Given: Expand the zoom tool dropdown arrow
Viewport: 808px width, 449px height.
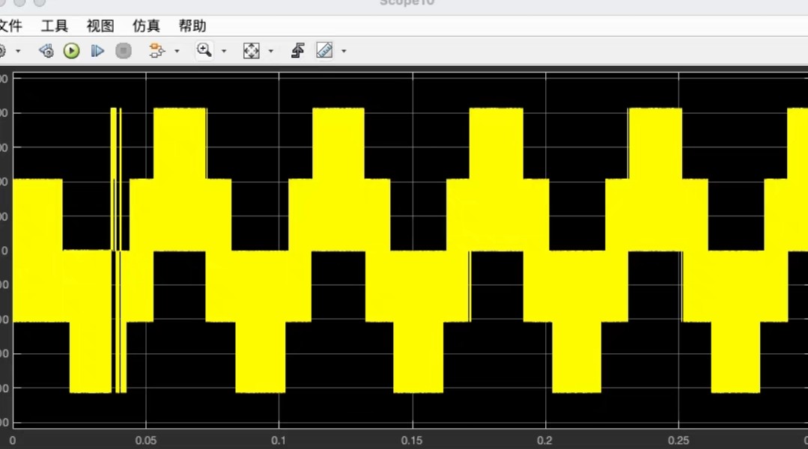Looking at the screenshot, I should tap(224, 51).
